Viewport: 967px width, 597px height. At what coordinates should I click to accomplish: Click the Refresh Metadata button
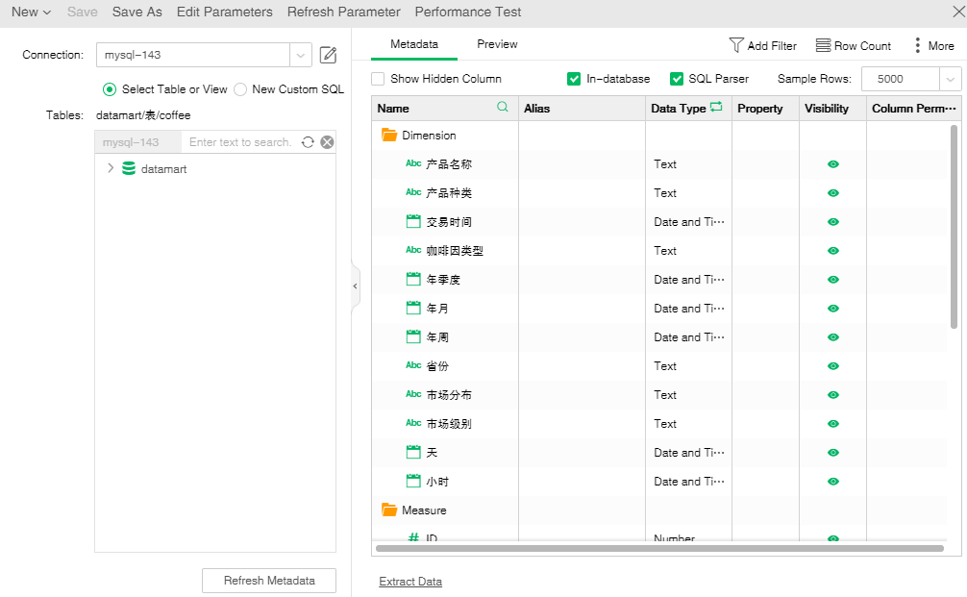click(x=269, y=581)
